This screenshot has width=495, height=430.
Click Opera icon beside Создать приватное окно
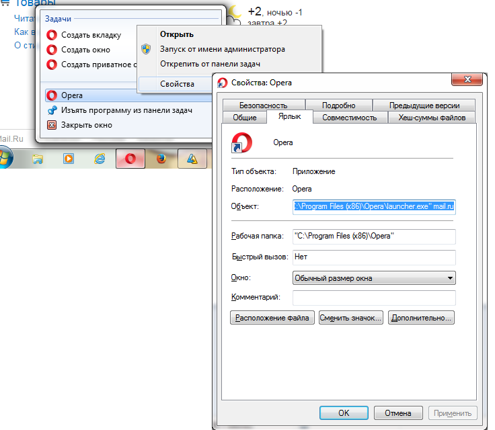click(52, 64)
